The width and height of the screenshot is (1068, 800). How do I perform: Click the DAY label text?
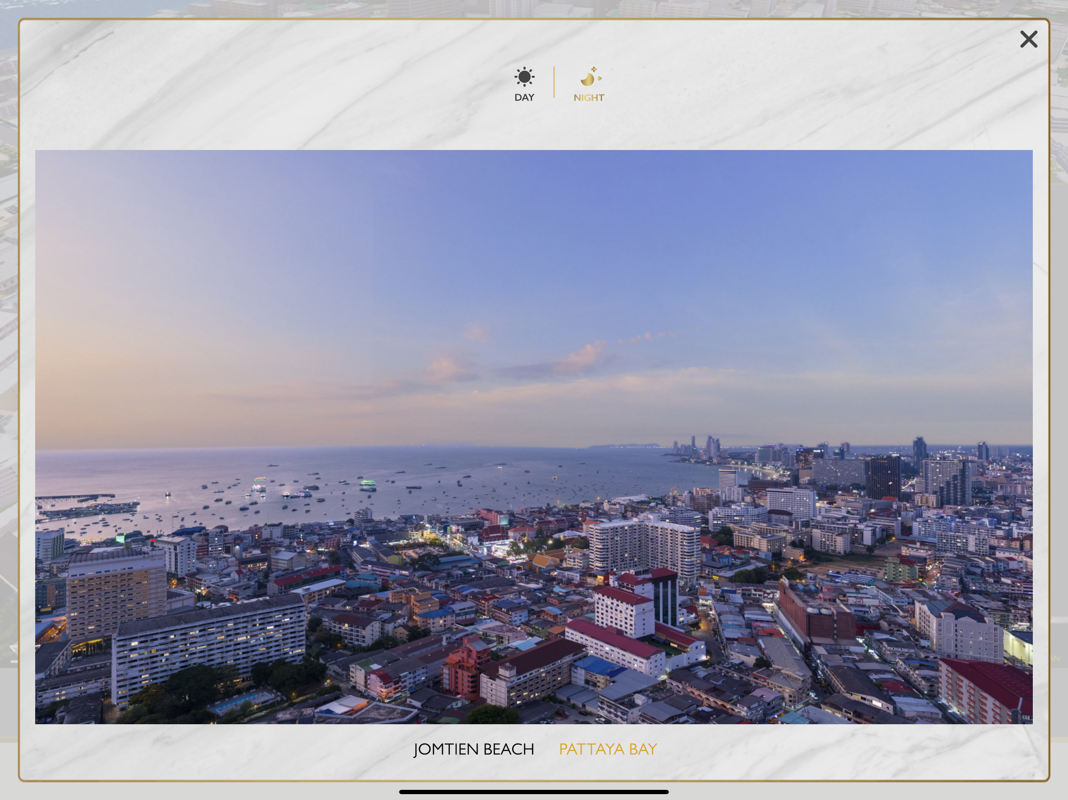click(x=524, y=98)
